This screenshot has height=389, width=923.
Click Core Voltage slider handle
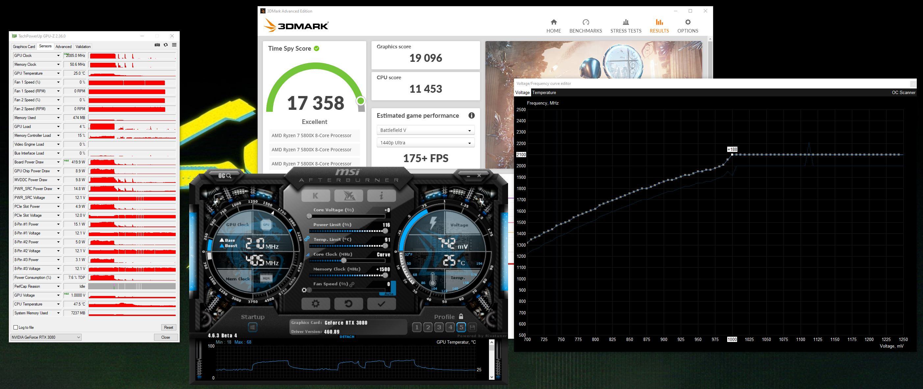pyautogui.click(x=309, y=216)
